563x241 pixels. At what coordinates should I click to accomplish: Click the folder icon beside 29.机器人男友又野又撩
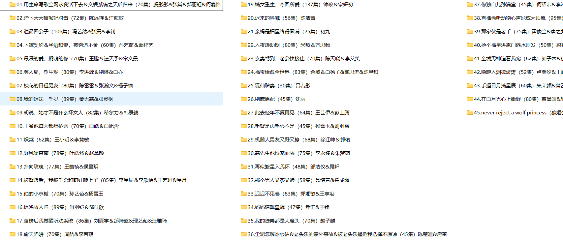click(244, 139)
